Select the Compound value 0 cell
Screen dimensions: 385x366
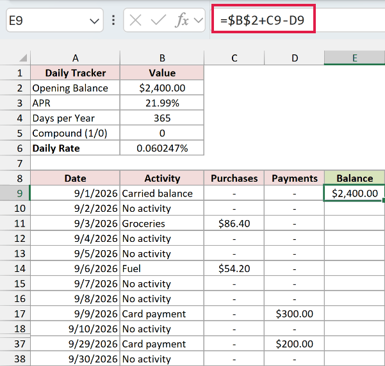pyautogui.click(x=162, y=133)
